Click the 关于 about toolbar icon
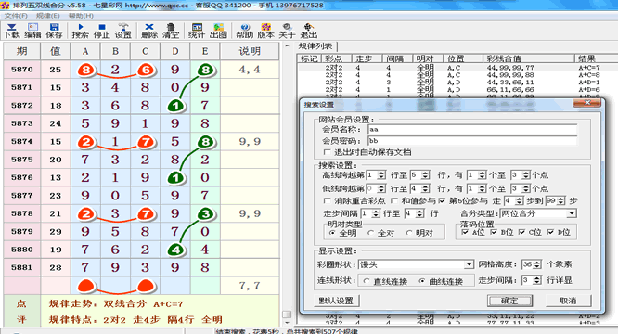The width and height of the screenshot is (618, 334). pos(288,31)
